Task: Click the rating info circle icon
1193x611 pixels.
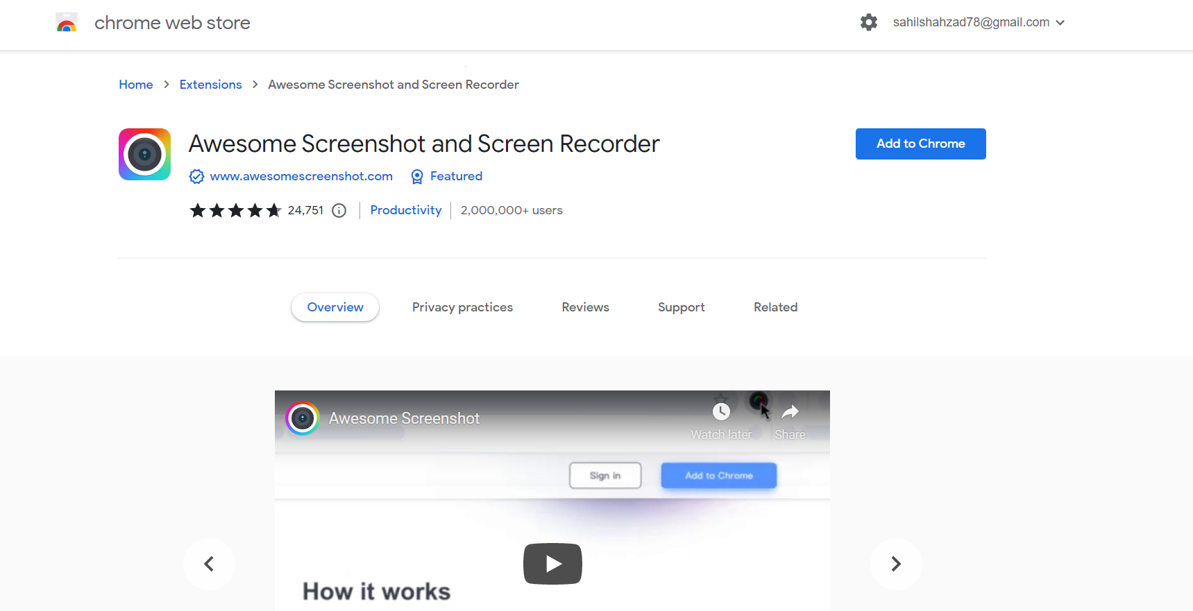Action: (339, 210)
